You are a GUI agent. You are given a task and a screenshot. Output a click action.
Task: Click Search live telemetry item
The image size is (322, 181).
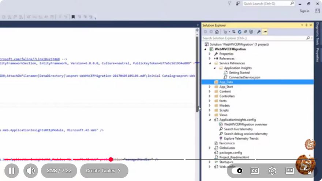(x=238, y=129)
